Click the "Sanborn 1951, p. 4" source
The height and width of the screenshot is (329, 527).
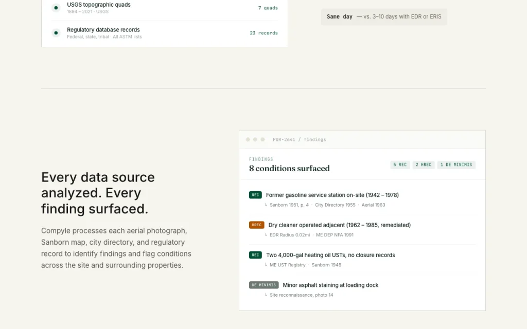pyautogui.click(x=289, y=205)
